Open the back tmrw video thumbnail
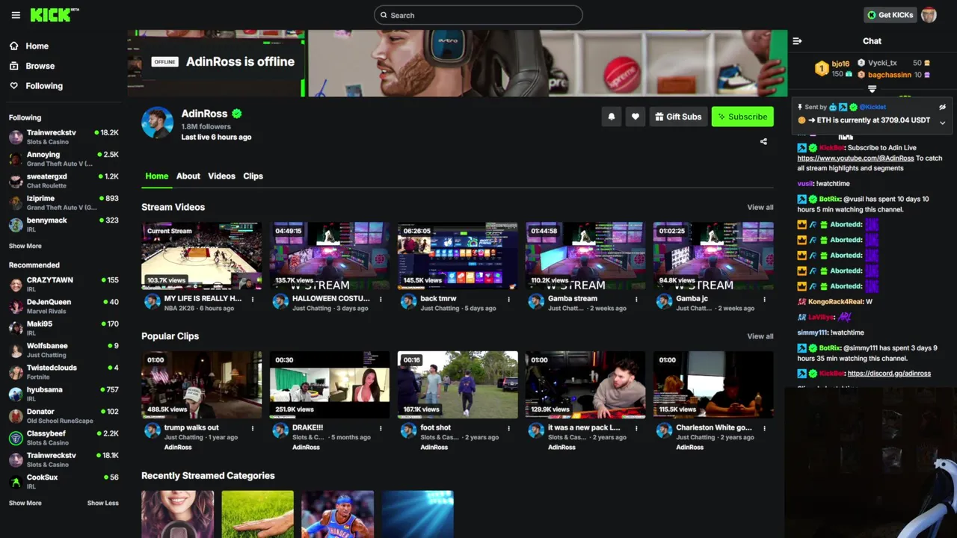Screen dimensions: 957x538 point(458,256)
